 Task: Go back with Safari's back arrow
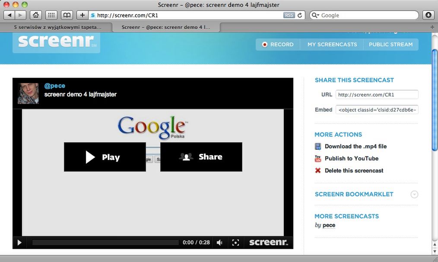pyautogui.click(x=9, y=15)
